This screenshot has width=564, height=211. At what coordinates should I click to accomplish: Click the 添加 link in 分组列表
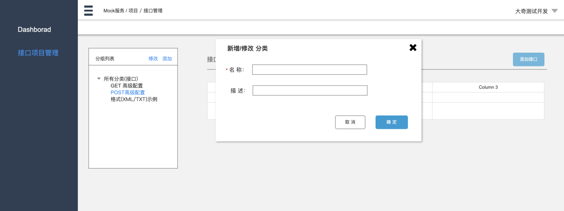pos(167,59)
